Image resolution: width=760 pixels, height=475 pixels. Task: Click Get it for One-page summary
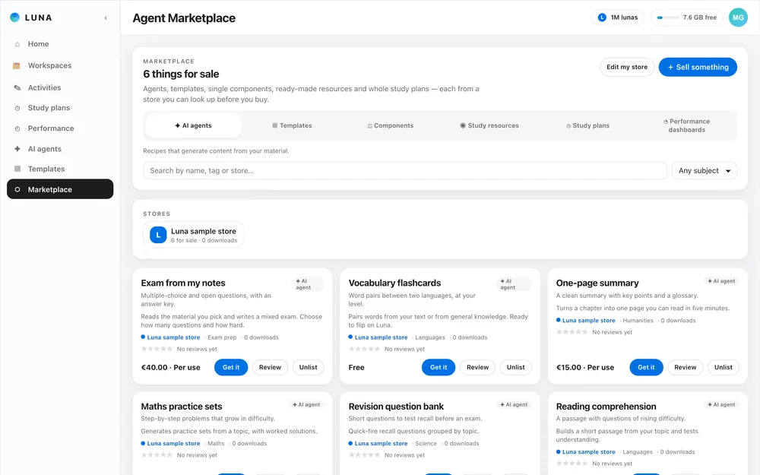[x=646, y=367]
